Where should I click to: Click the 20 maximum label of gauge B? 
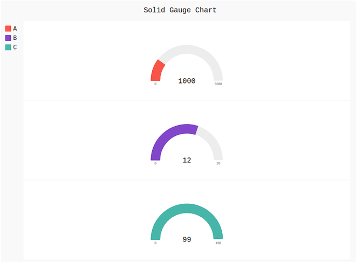(218, 163)
